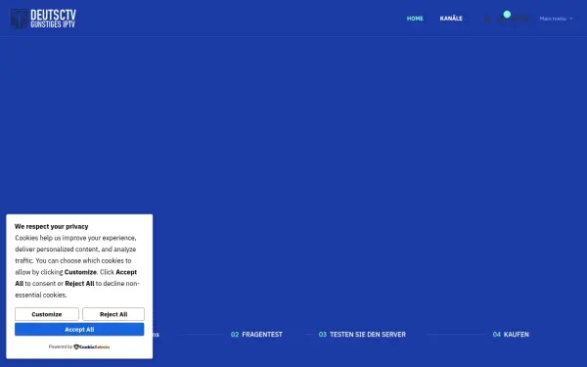Click the 'We respect your privacy' heading

click(x=51, y=227)
